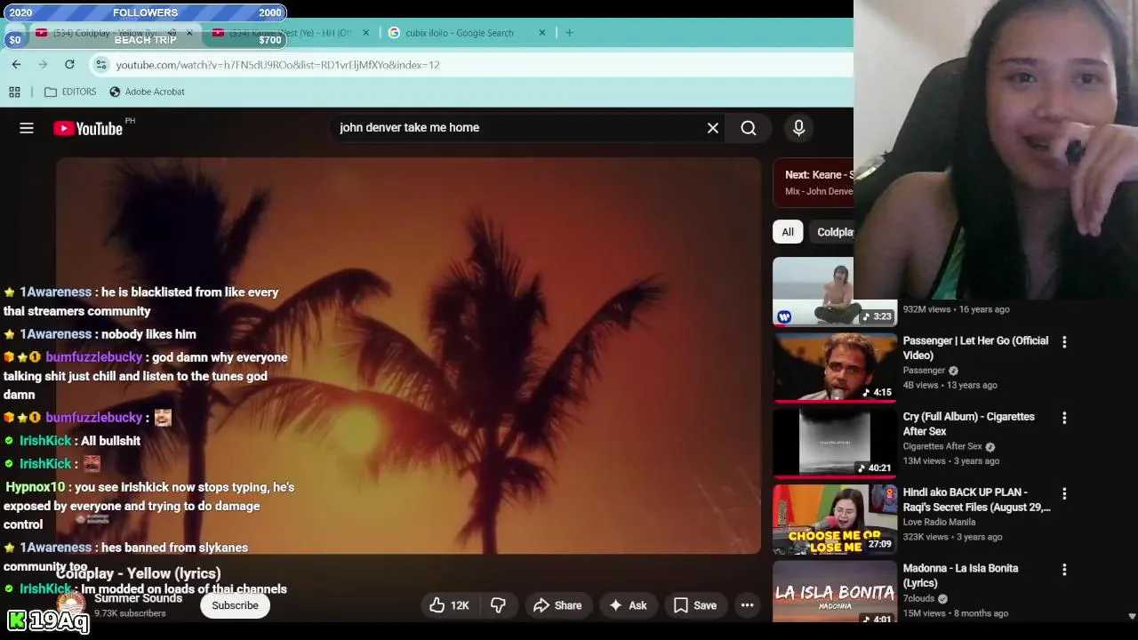Open site information icon in address bar
The width and height of the screenshot is (1138, 640).
pos(101,65)
